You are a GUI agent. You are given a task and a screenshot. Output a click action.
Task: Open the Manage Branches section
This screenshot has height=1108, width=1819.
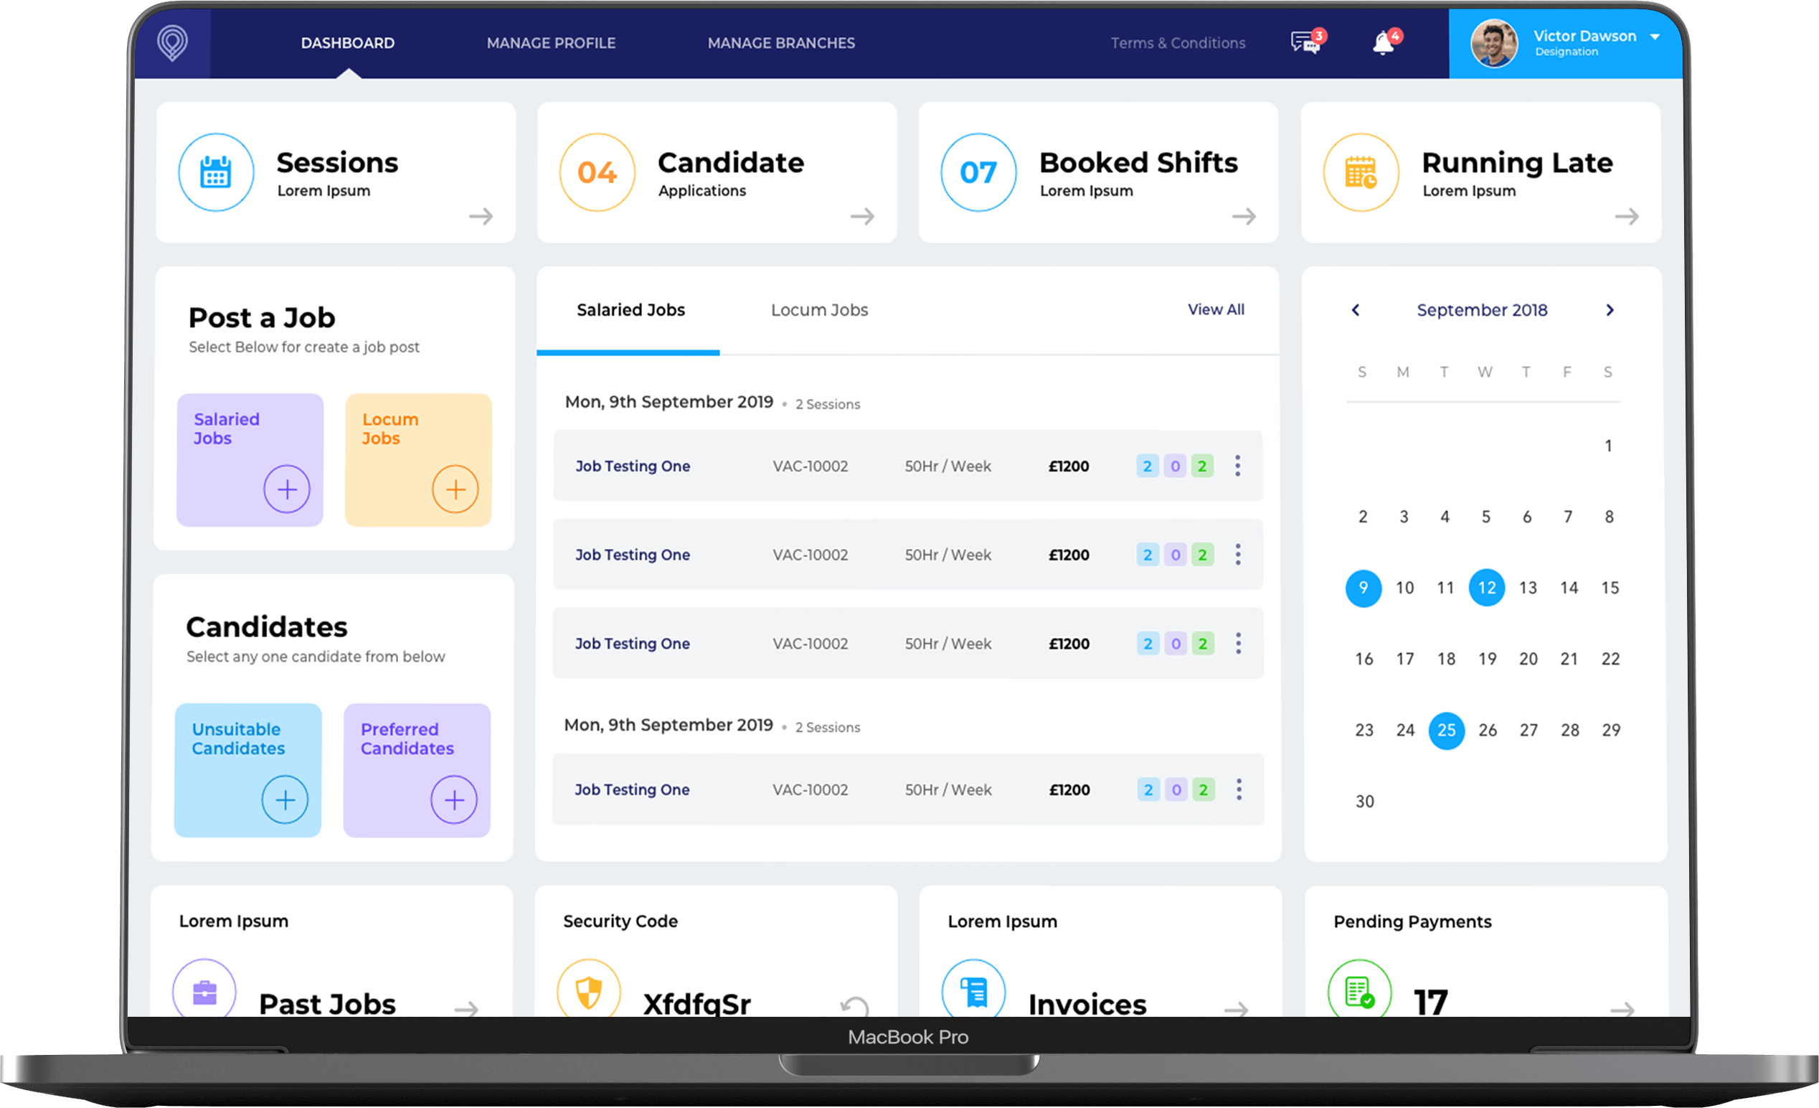[781, 43]
